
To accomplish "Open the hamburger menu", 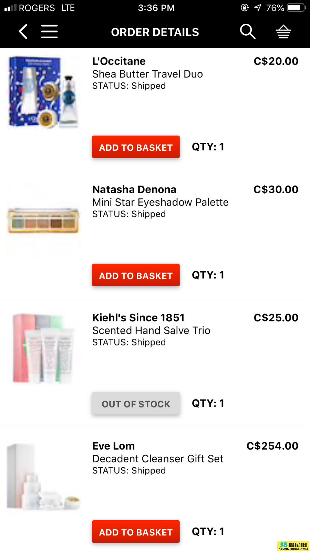I will click(x=49, y=32).
